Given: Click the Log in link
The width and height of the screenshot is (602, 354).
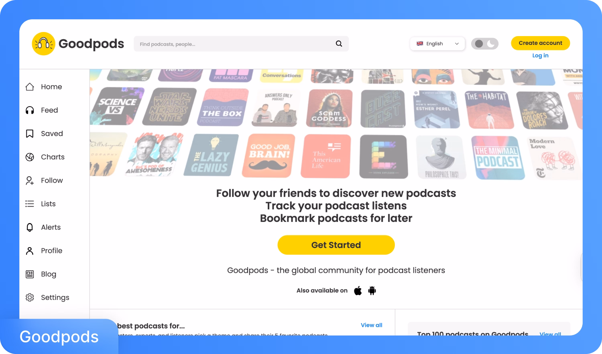Looking at the screenshot, I should [540, 56].
